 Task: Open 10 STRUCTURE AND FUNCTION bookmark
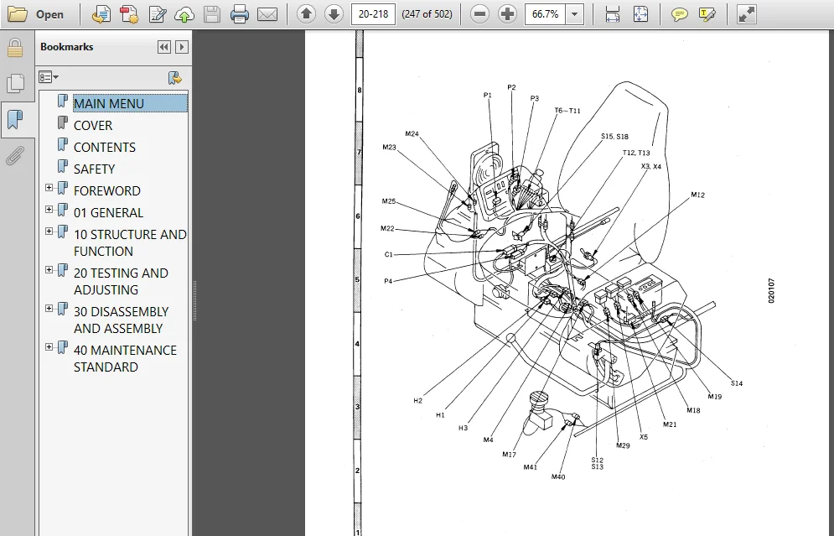[130, 242]
